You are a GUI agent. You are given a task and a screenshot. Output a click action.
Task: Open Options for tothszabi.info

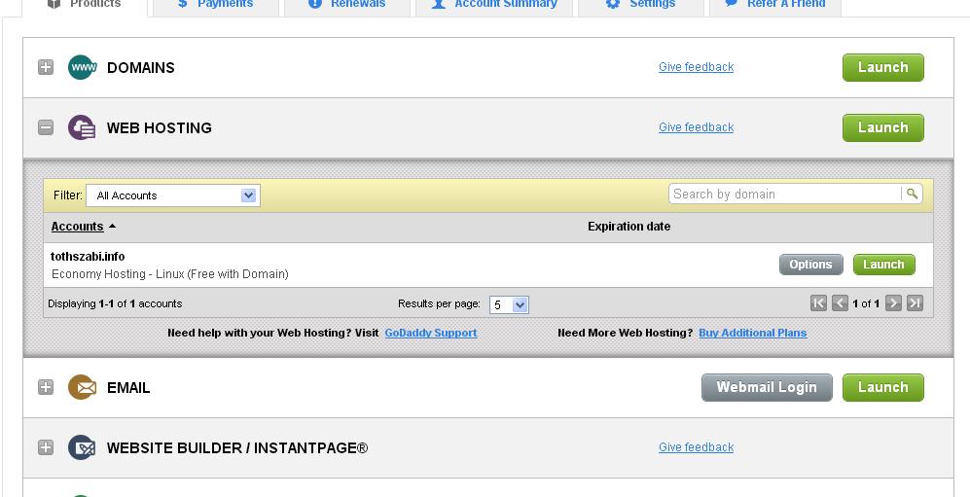click(810, 265)
